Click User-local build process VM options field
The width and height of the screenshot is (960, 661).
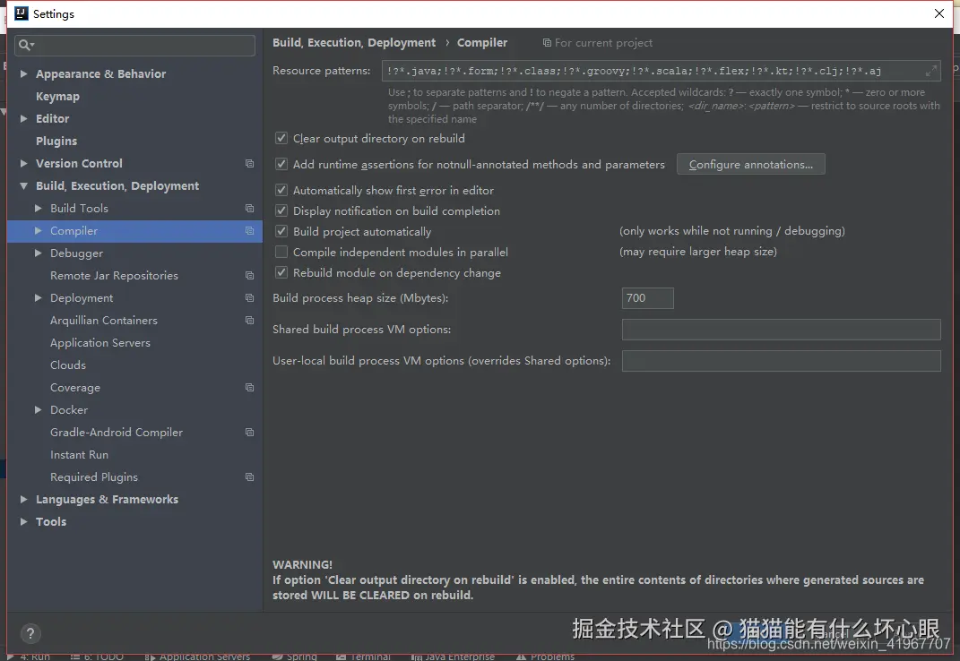(781, 360)
